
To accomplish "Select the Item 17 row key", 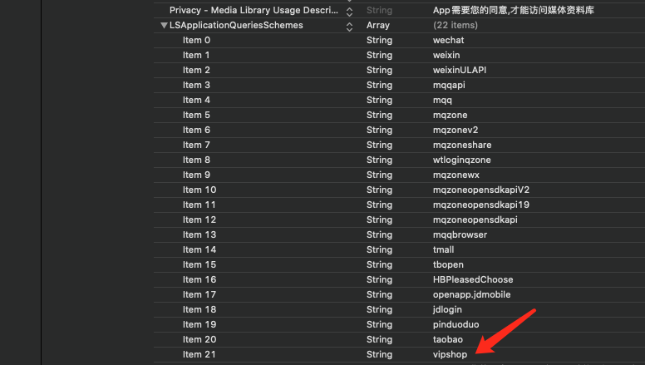I will point(199,294).
